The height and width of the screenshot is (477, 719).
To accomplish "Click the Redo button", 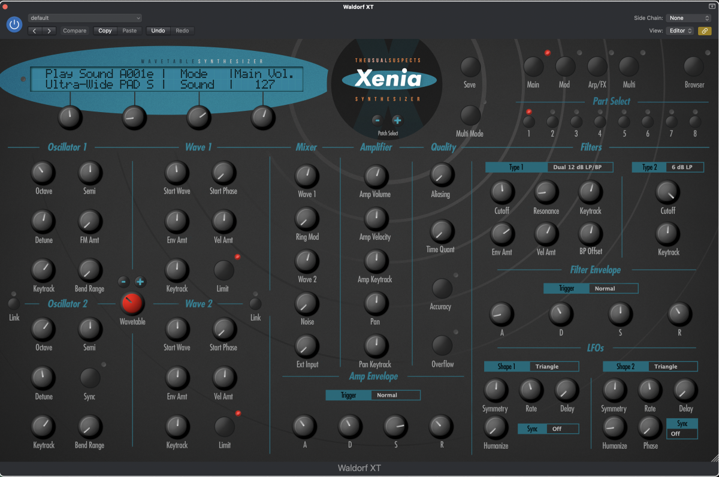I will (x=182, y=31).
